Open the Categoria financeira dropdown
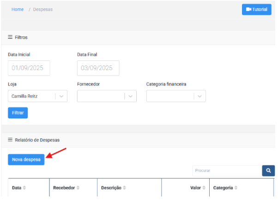Screen dimensions: 278x200 (x=176, y=96)
